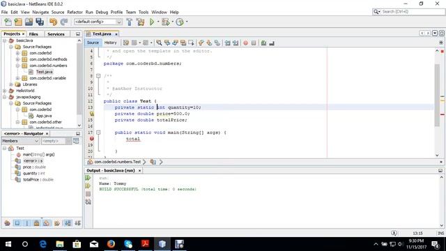The image size is (446, 251).
Task: Open the Refactor menu
Action: (75, 13)
